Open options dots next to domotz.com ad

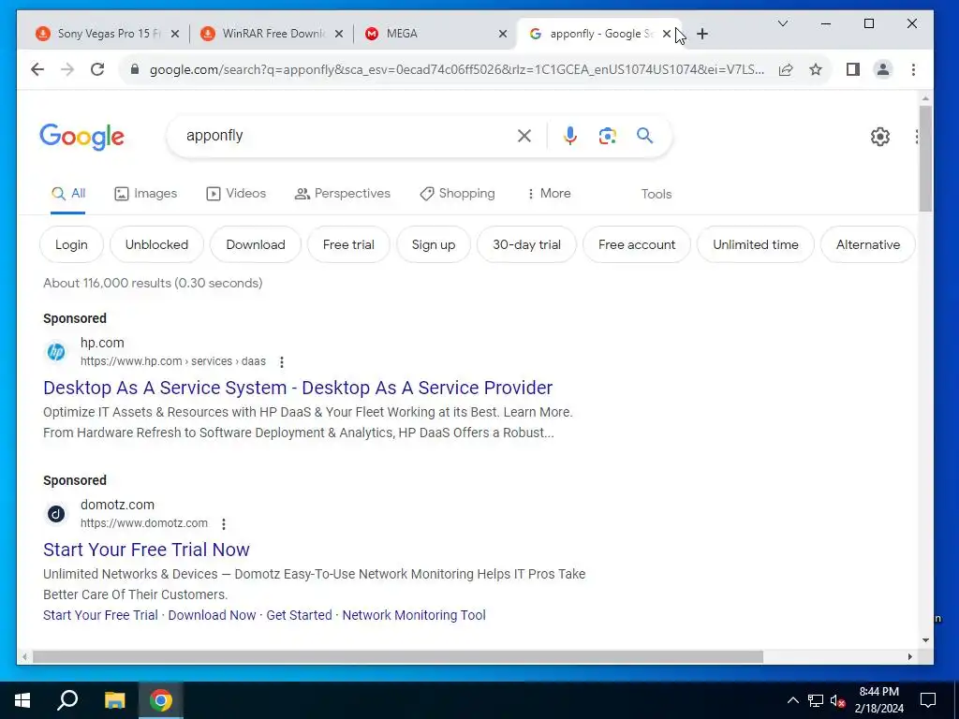(224, 524)
